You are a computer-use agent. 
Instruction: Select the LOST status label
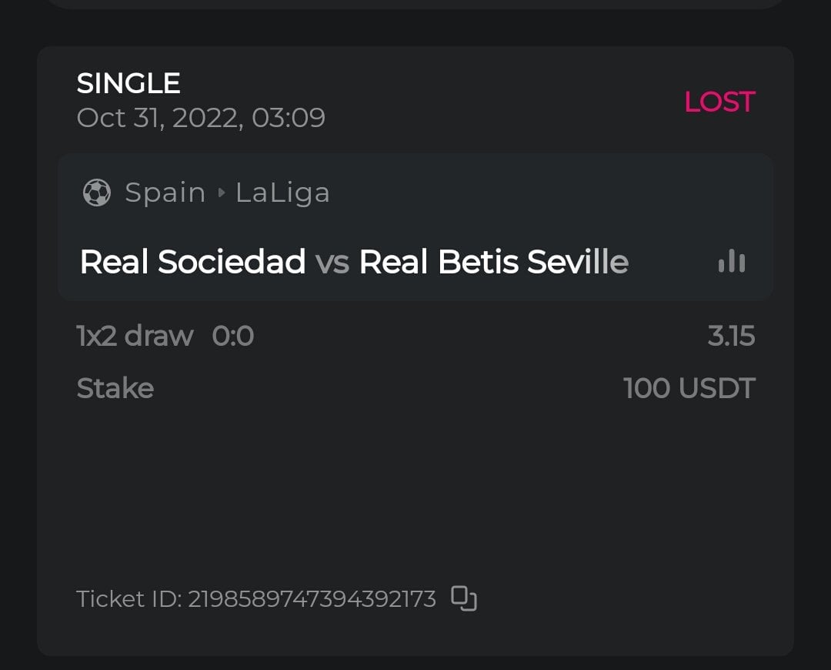coord(719,102)
